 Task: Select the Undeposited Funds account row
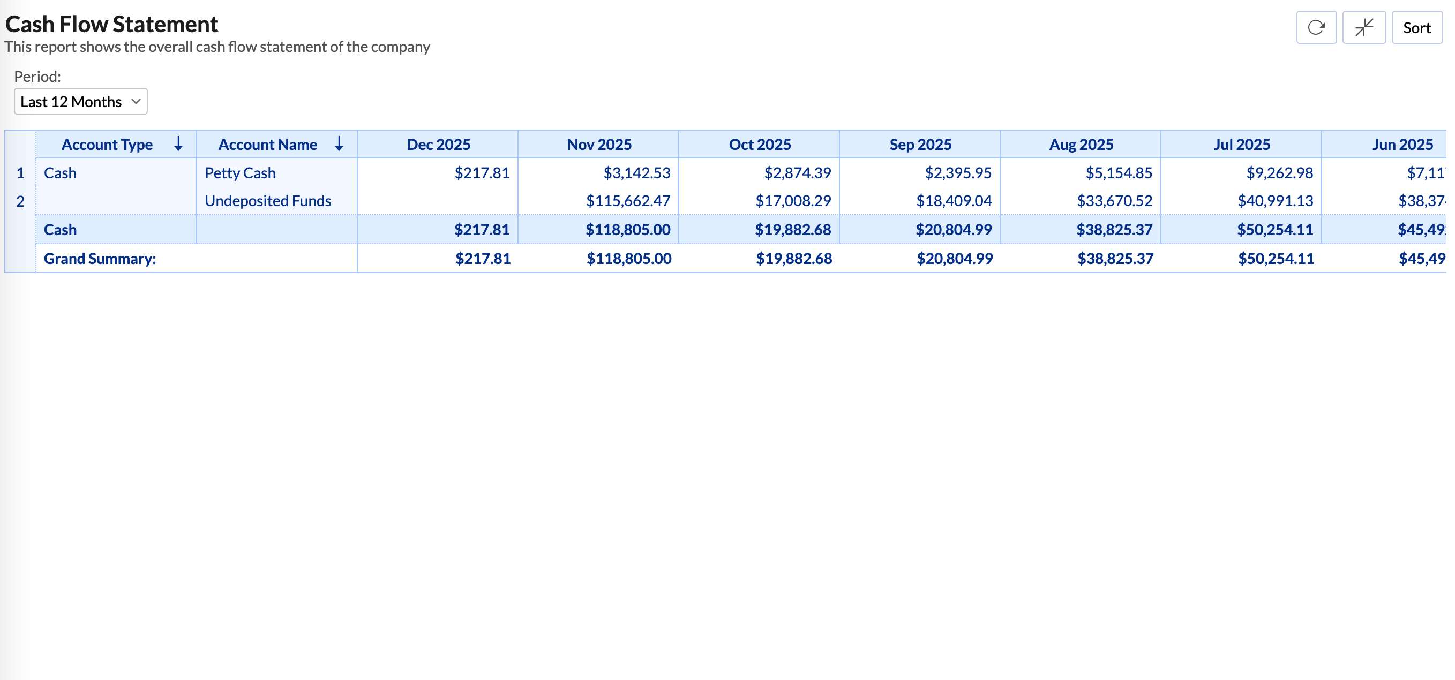[x=268, y=200]
